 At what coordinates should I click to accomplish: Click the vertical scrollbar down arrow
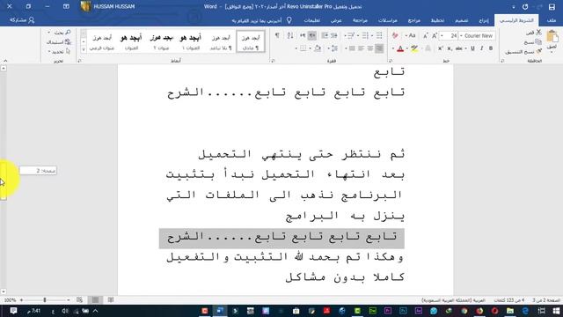click(4, 291)
